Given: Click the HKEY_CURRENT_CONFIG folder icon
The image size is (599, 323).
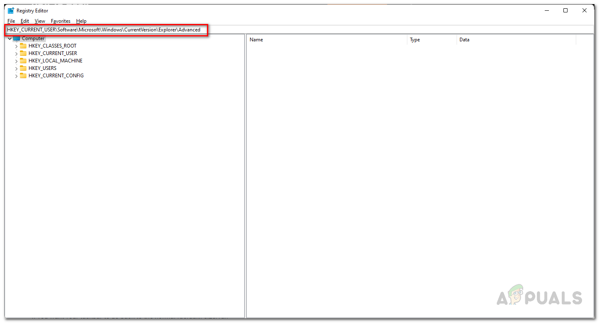Looking at the screenshot, I should pyautogui.click(x=23, y=76).
